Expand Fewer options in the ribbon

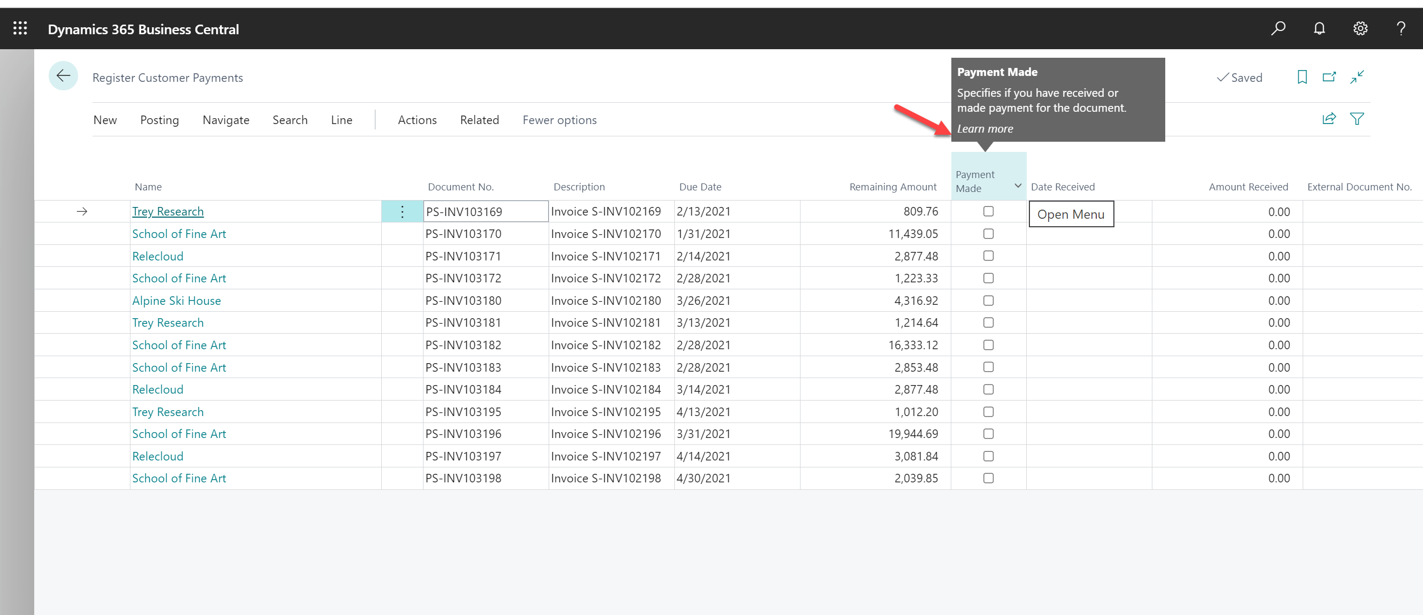coord(559,120)
